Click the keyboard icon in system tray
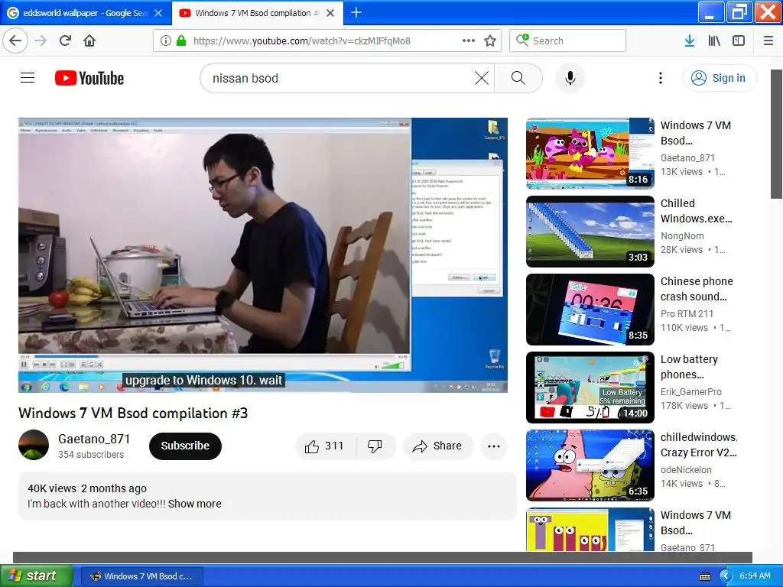Screen dimensions: 783x587 click(705, 576)
